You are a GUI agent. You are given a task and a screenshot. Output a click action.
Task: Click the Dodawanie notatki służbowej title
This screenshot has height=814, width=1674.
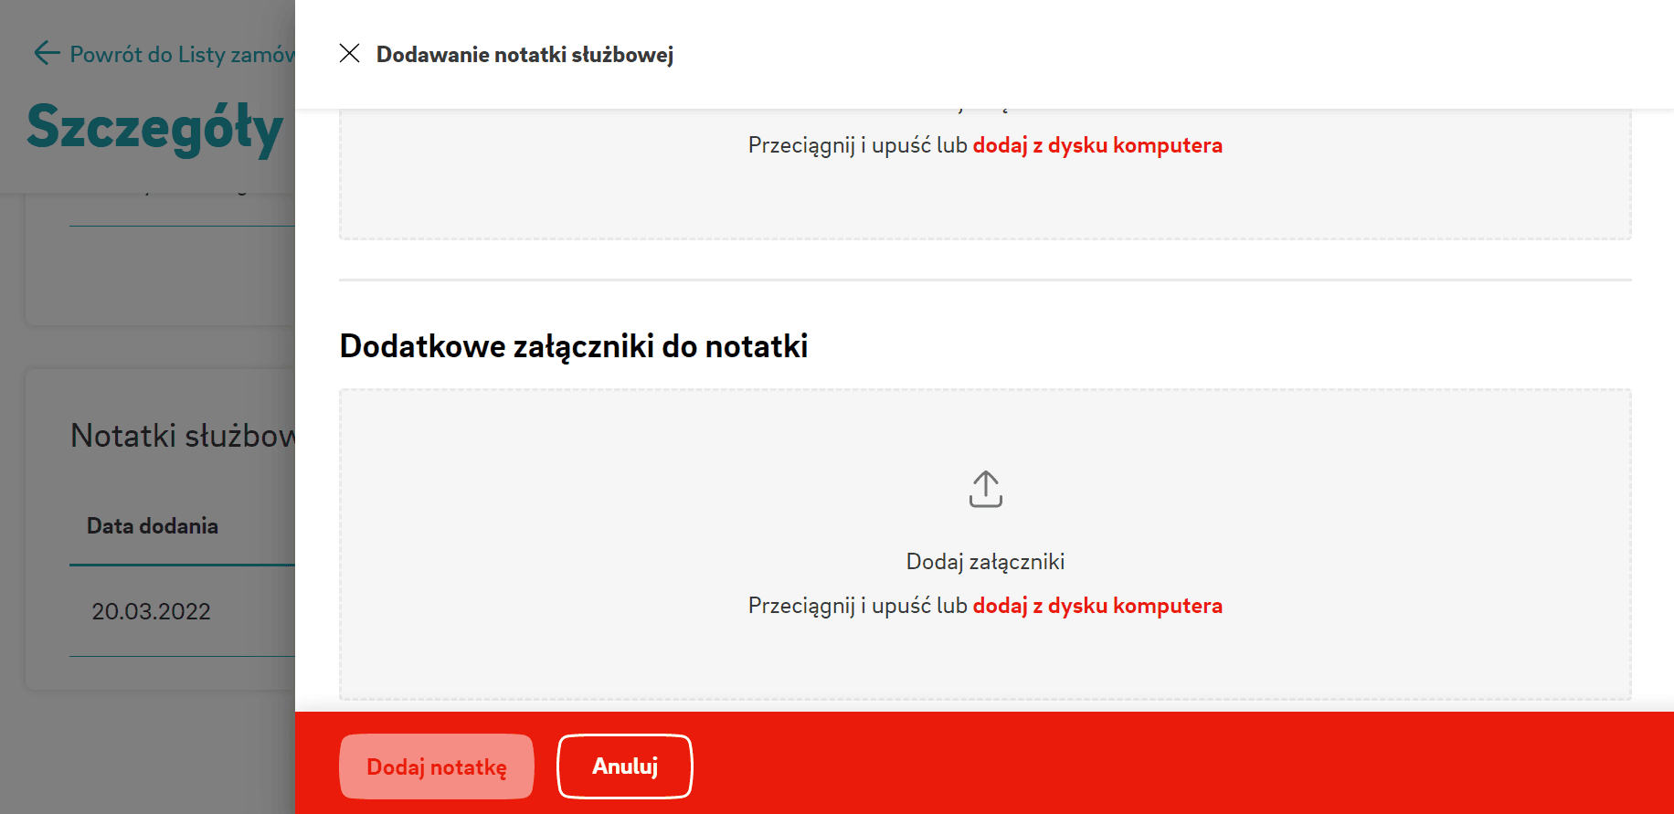click(524, 55)
